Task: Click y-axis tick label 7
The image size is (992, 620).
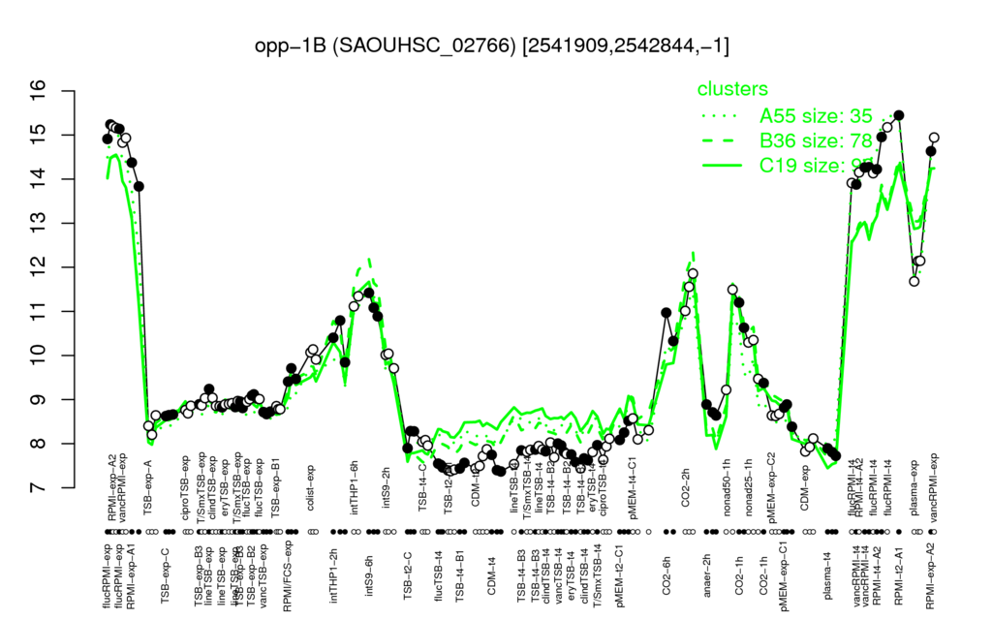Action: pyautogui.click(x=39, y=488)
